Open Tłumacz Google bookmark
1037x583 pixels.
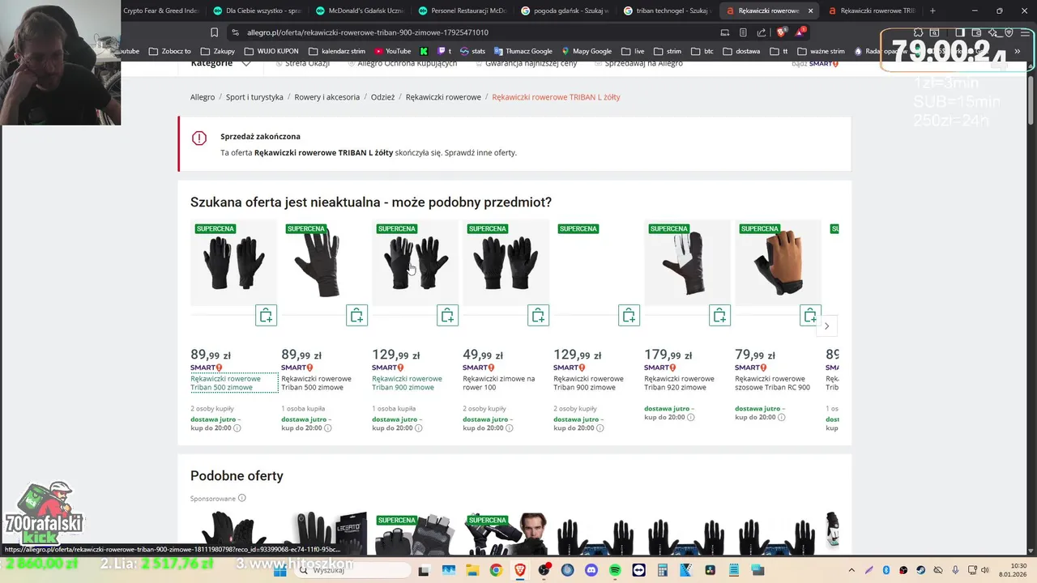point(523,51)
